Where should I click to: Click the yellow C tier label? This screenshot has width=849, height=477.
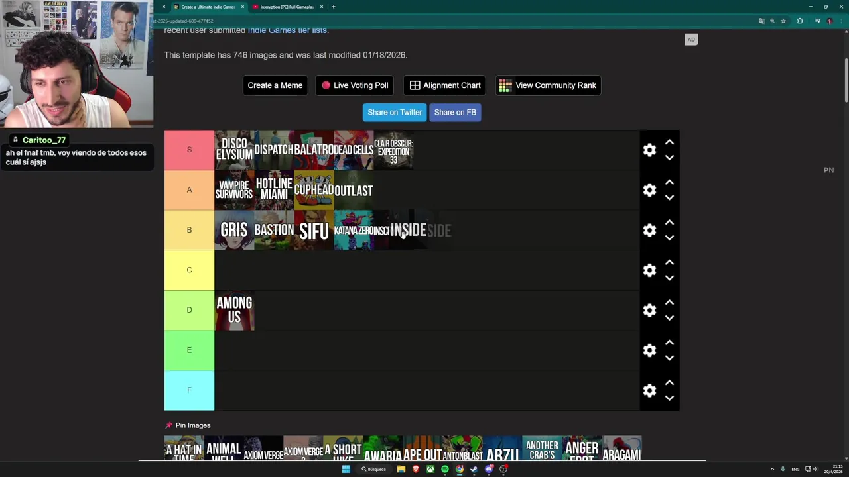(x=189, y=270)
